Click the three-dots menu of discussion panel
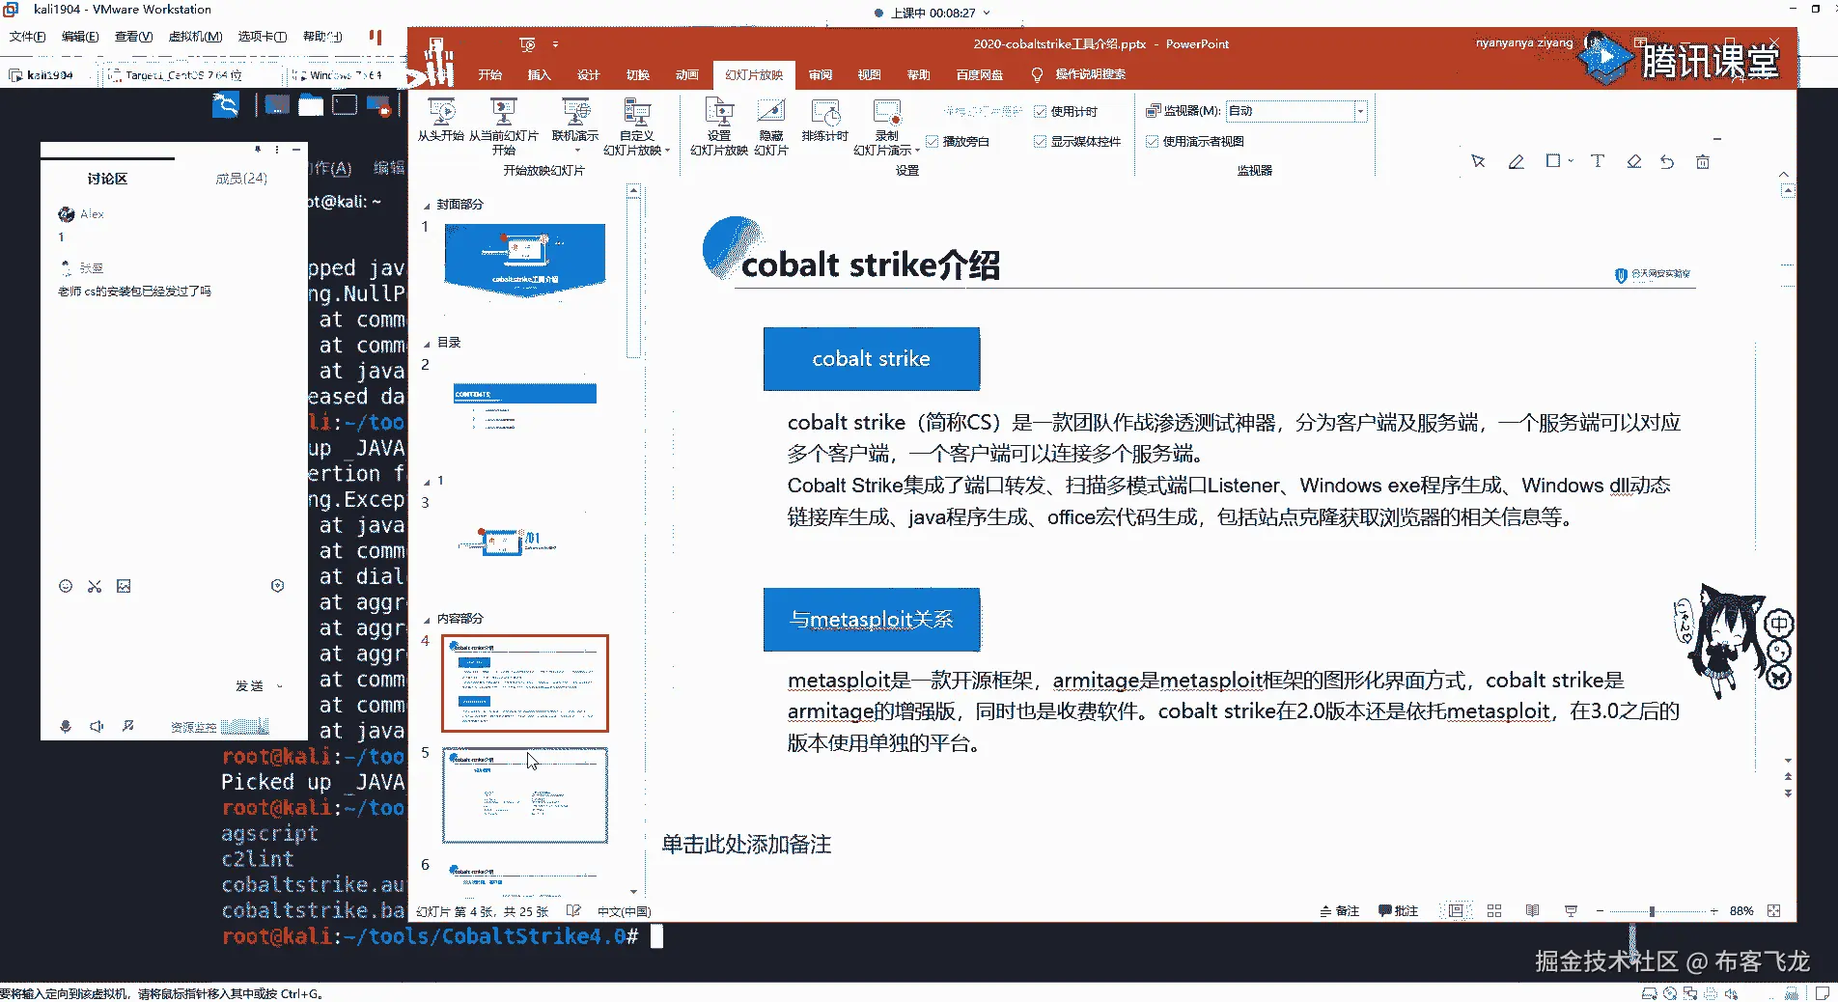 [277, 150]
